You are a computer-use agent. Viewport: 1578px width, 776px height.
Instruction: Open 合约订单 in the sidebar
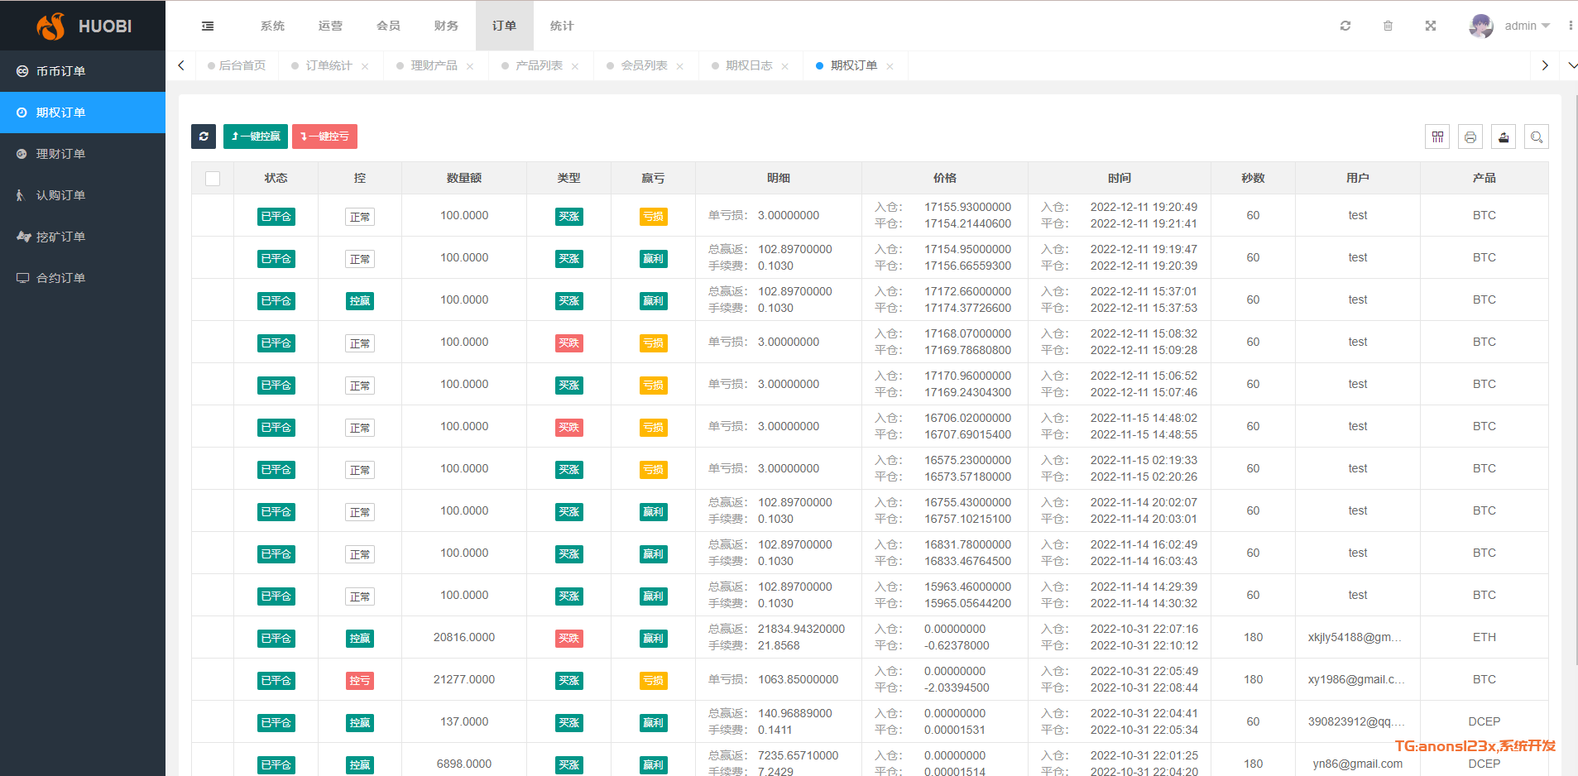(x=83, y=278)
